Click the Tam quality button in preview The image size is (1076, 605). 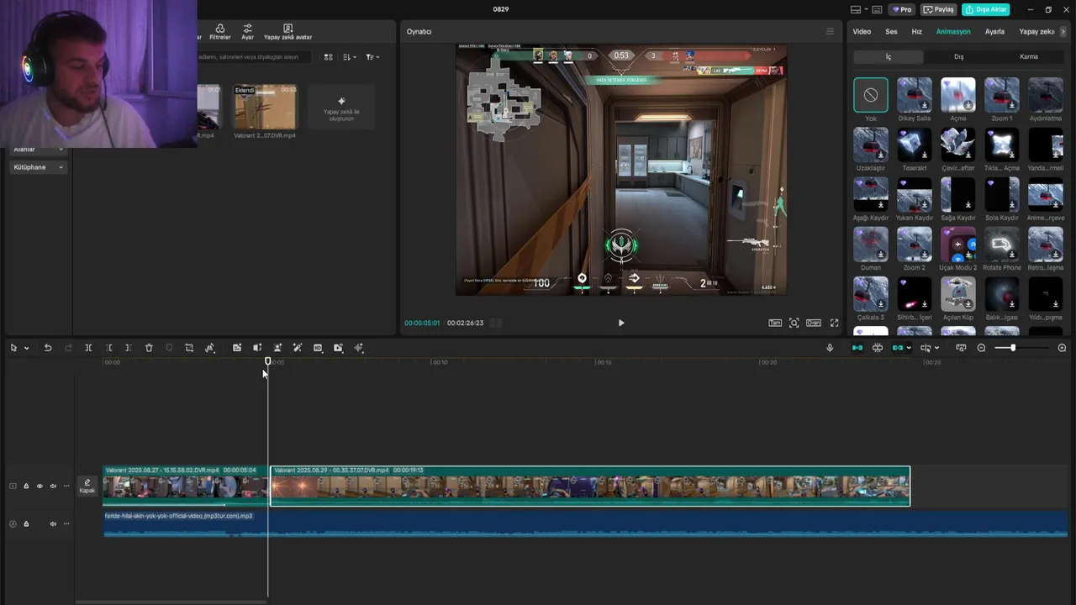[774, 323]
